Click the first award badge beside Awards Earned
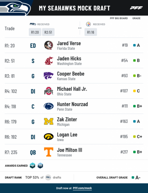 33,166
